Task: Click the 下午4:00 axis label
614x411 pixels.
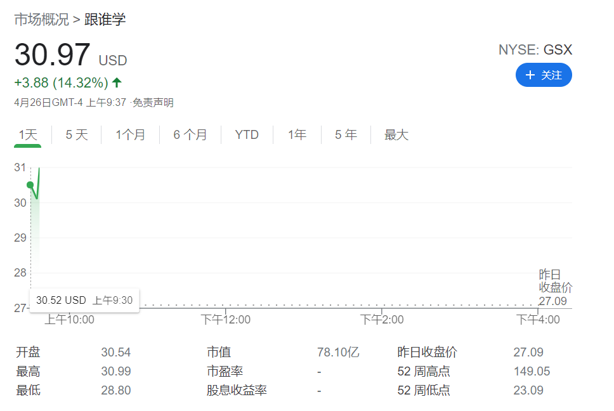Action: tap(538, 320)
